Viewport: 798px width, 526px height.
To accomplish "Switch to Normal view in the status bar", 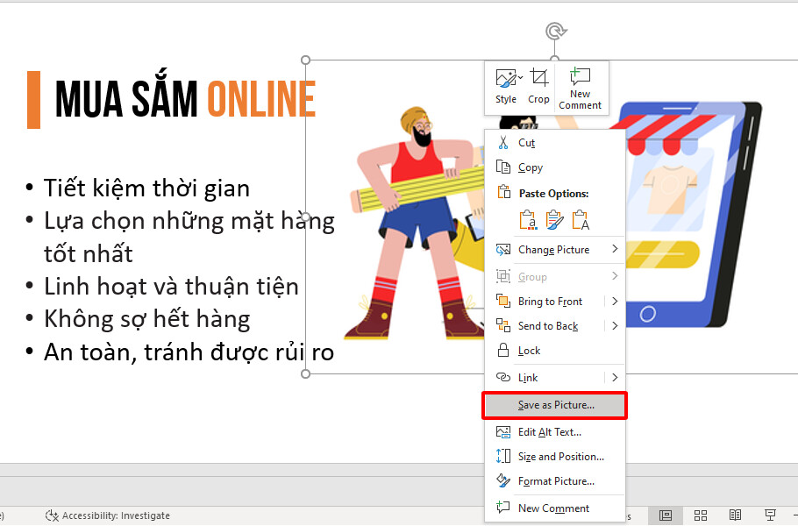I will (666, 515).
